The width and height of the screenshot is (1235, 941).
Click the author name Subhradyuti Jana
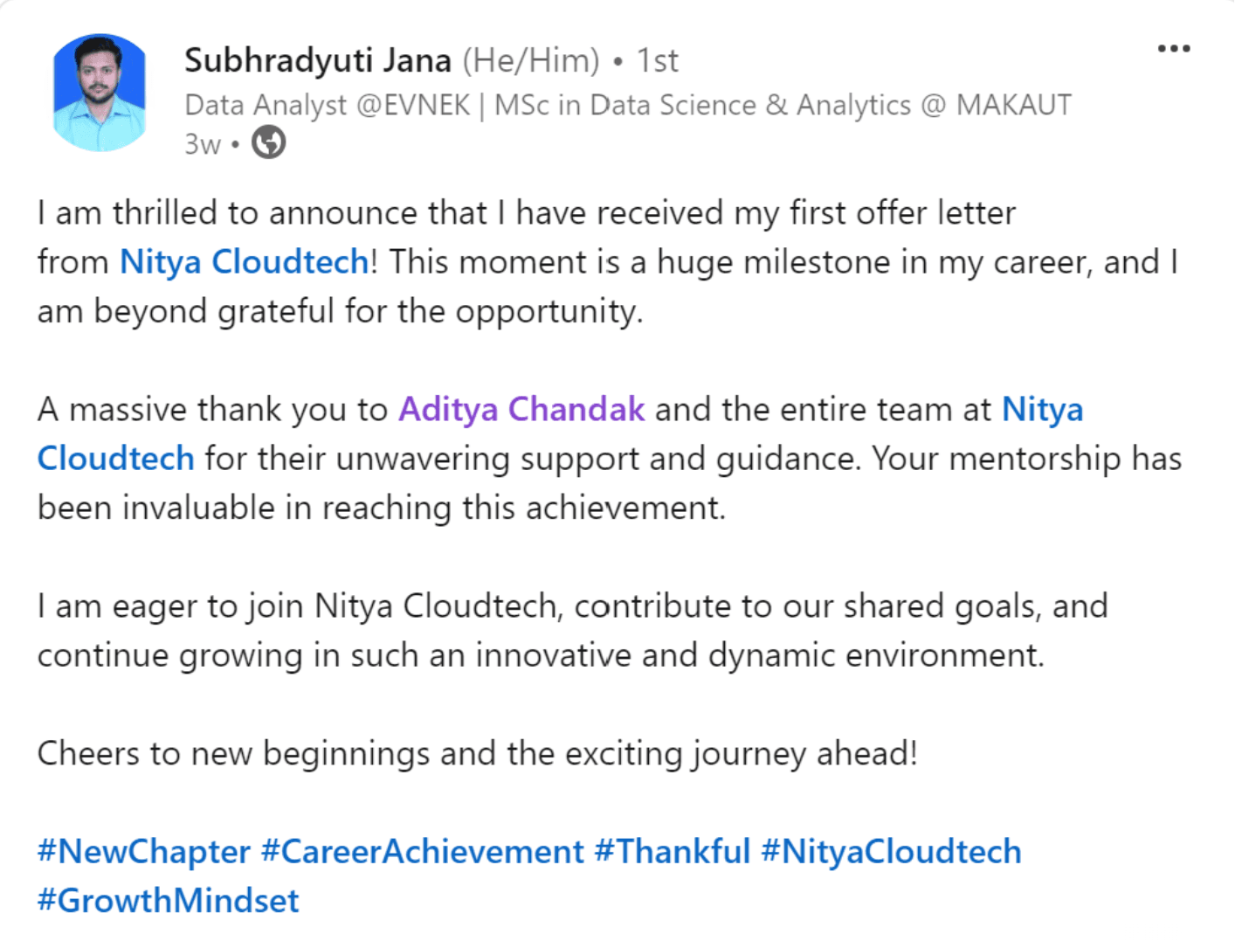pyautogui.click(x=318, y=60)
